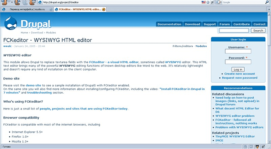Open the TinyMCE WYSIWYG Editor project link

click(x=235, y=137)
